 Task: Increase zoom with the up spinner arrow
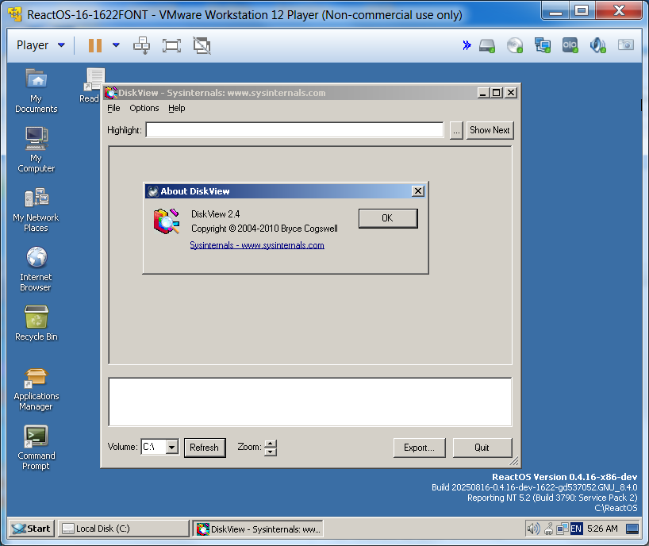(x=271, y=444)
